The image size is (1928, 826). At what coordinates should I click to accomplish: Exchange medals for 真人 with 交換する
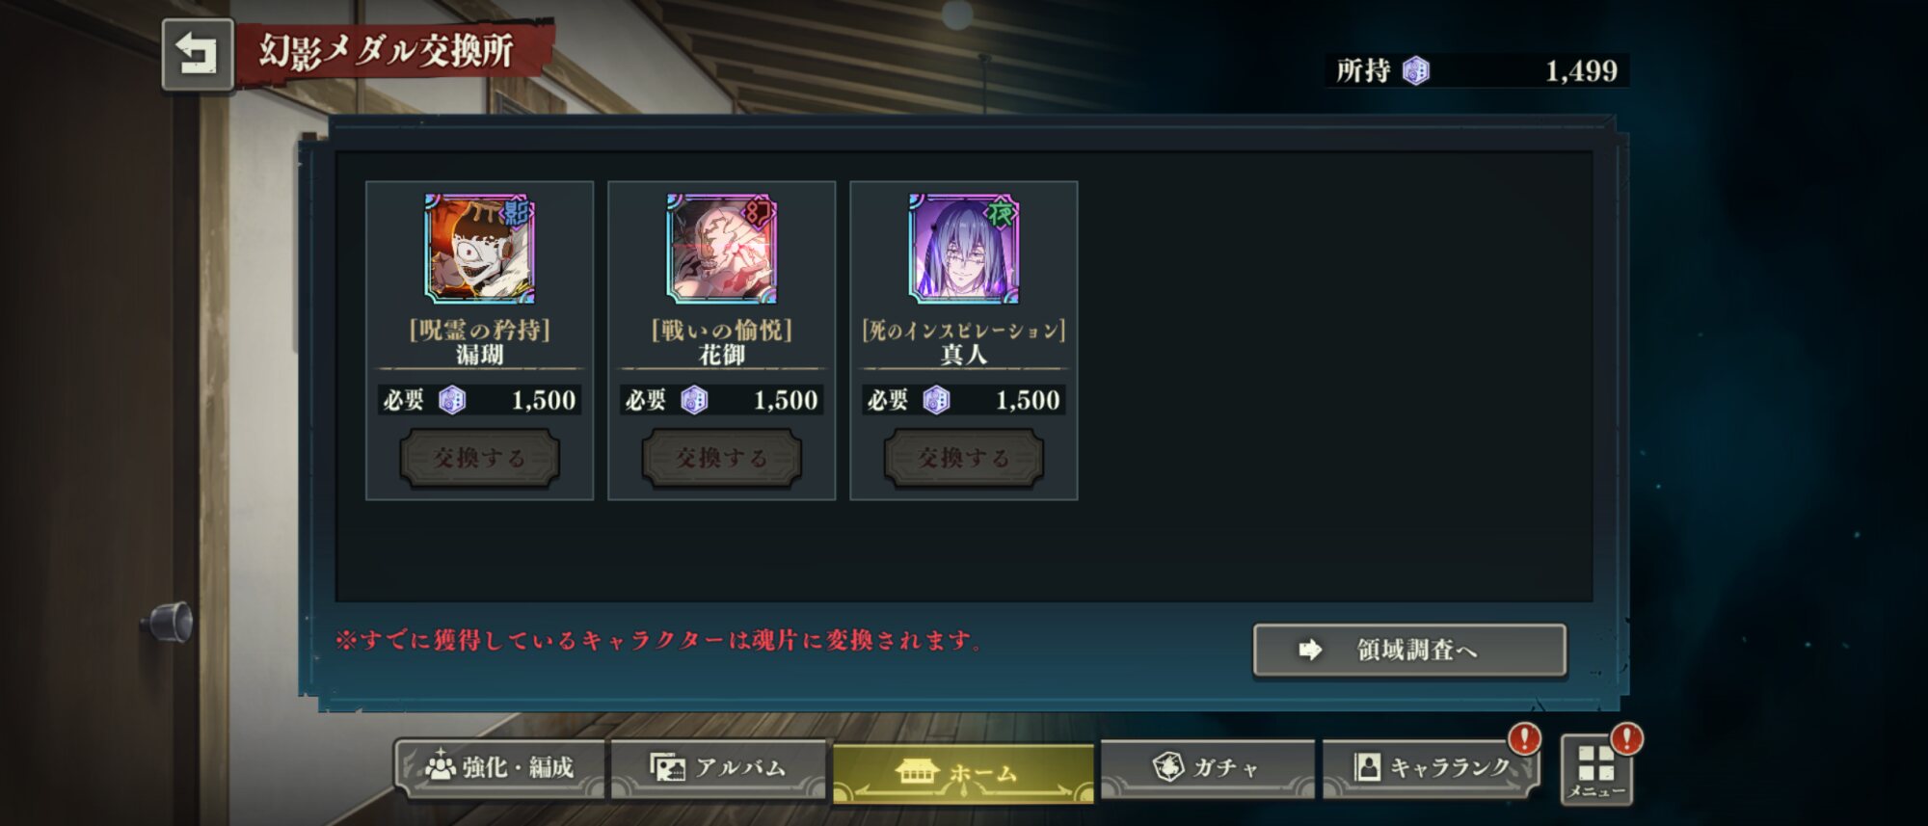[964, 458]
